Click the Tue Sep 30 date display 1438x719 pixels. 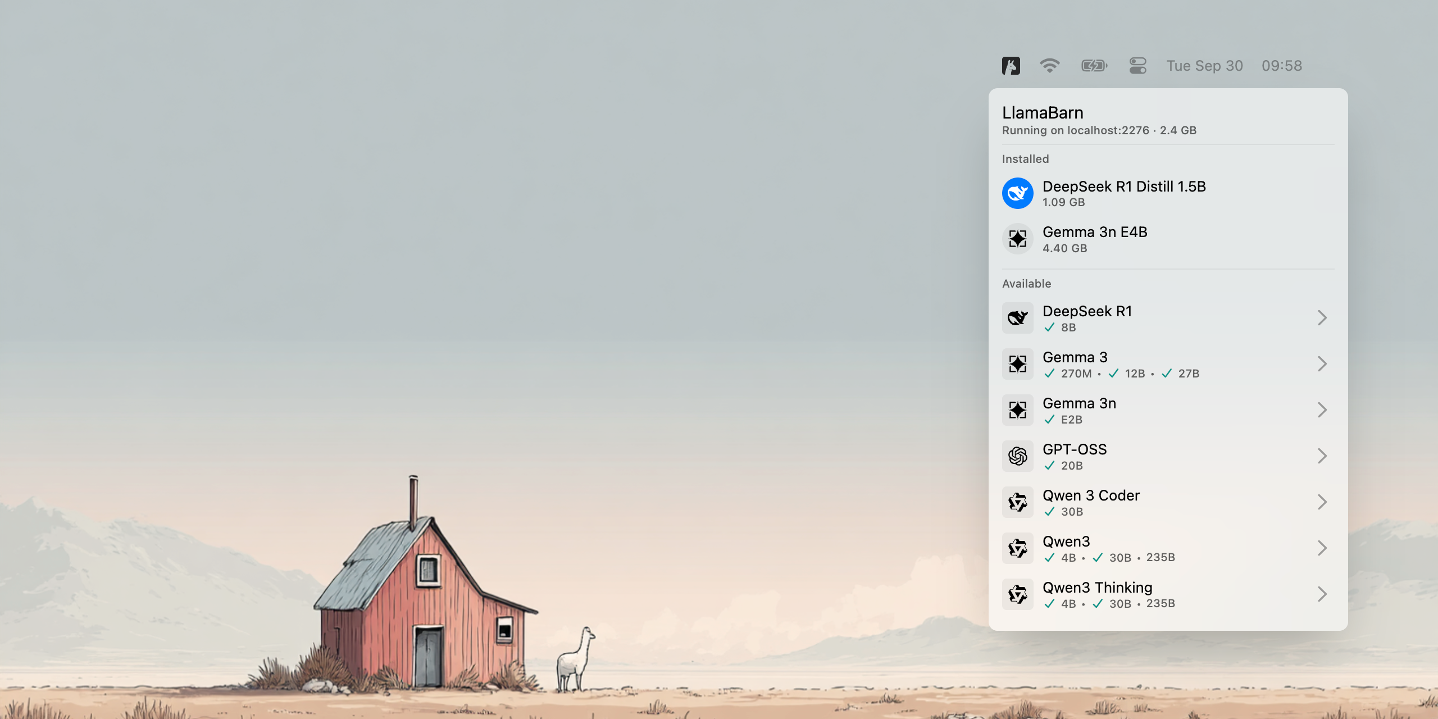pyautogui.click(x=1204, y=66)
